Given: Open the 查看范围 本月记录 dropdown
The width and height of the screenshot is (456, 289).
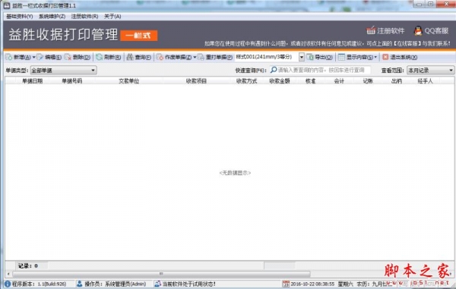Looking at the screenshot, I should pyautogui.click(x=430, y=71).
